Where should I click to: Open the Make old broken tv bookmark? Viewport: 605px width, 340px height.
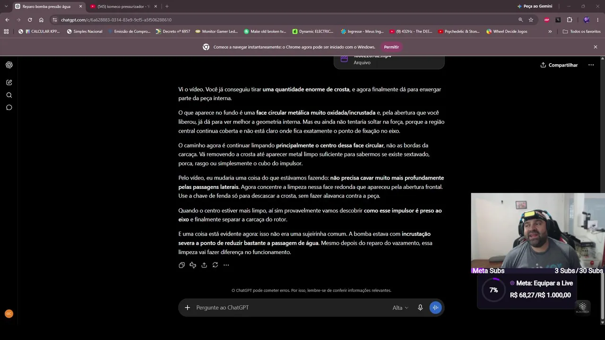(265, 32)
